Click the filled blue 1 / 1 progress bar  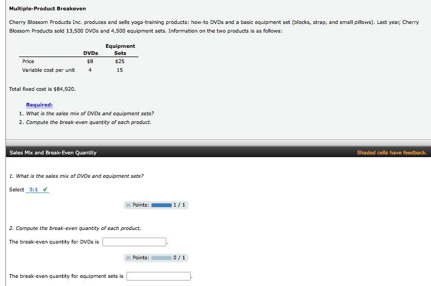tap(161, 205)
